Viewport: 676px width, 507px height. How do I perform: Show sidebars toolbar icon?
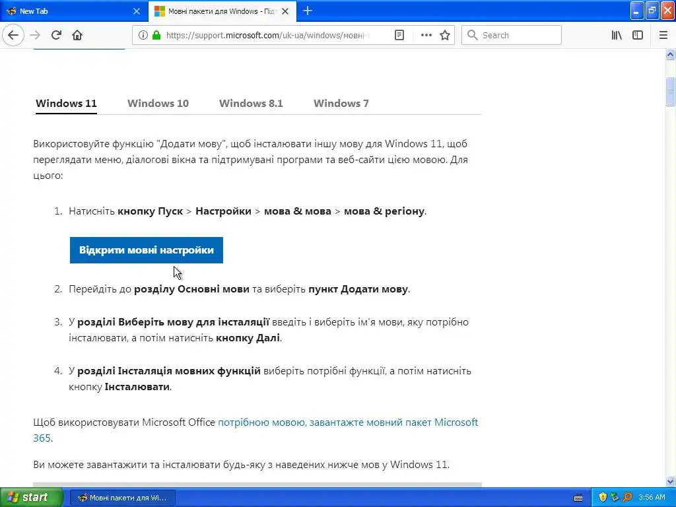[x=638, y=36]
